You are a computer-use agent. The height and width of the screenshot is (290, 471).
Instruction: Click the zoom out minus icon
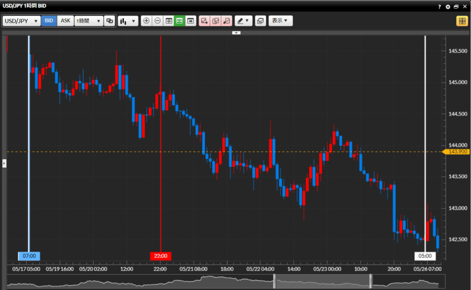point(157,21)
